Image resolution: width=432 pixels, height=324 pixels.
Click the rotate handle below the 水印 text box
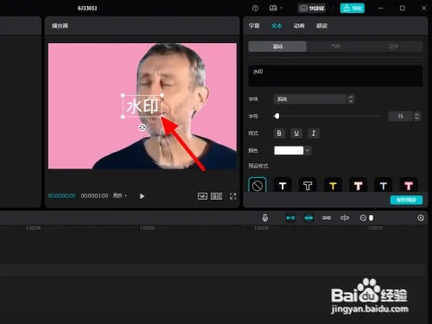point(143,127)
